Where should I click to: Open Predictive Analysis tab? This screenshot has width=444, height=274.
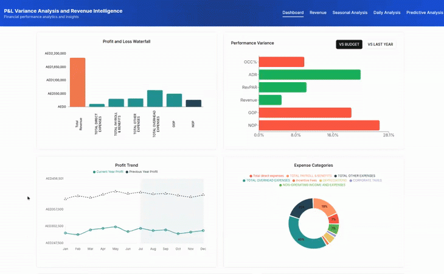point(425,13)
